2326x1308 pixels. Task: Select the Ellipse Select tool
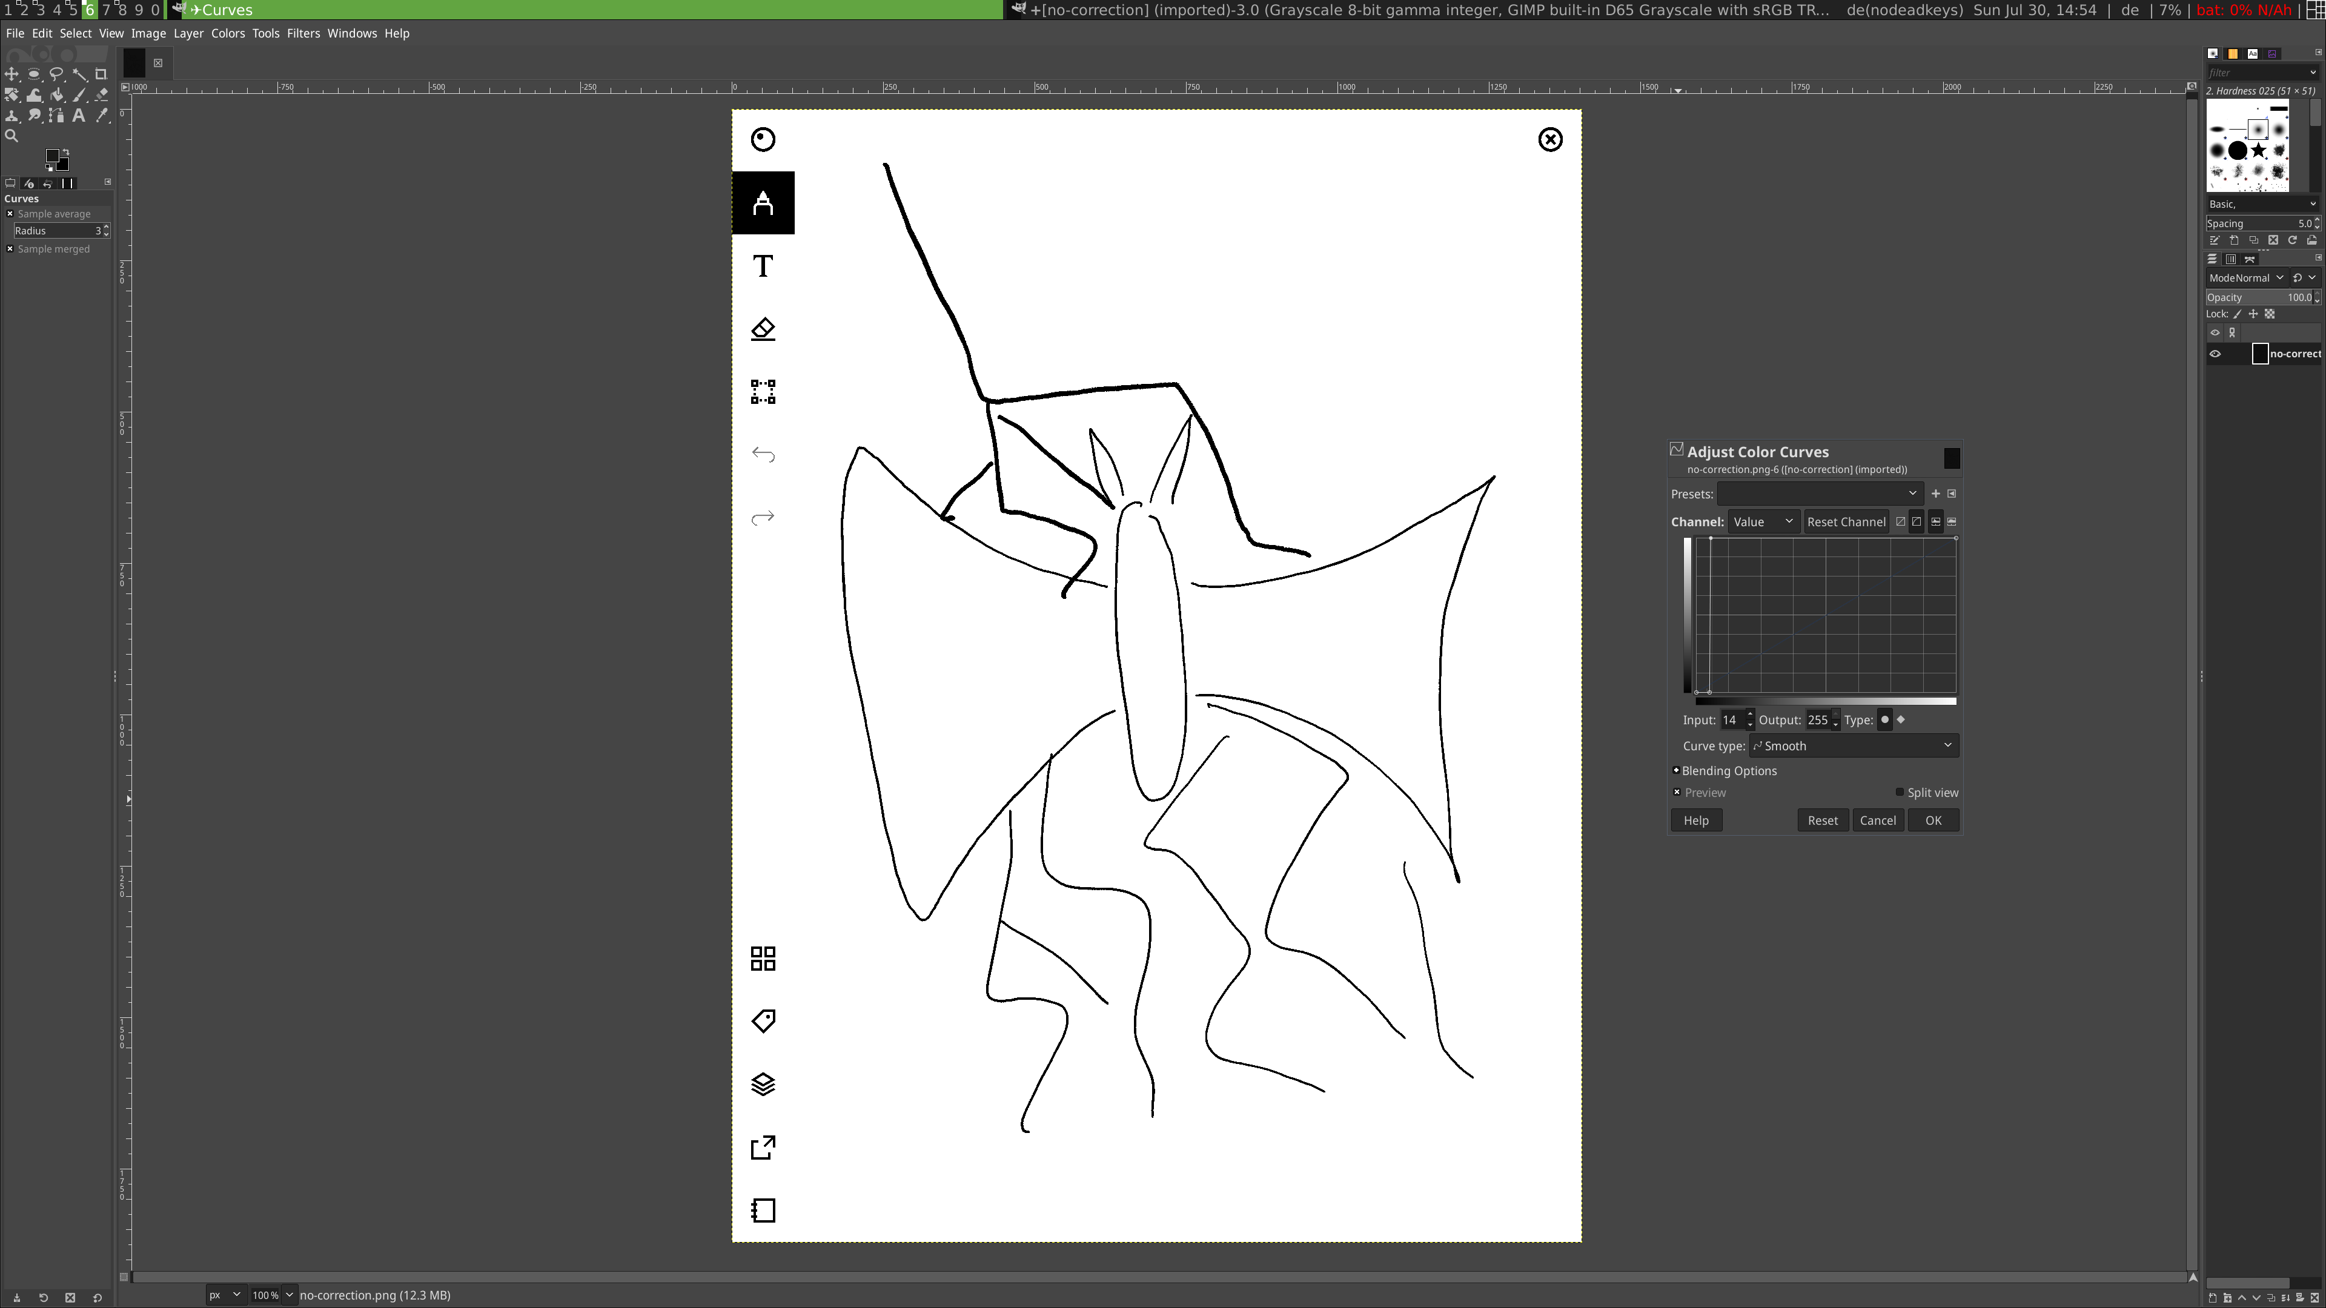[x=35, y=74]
